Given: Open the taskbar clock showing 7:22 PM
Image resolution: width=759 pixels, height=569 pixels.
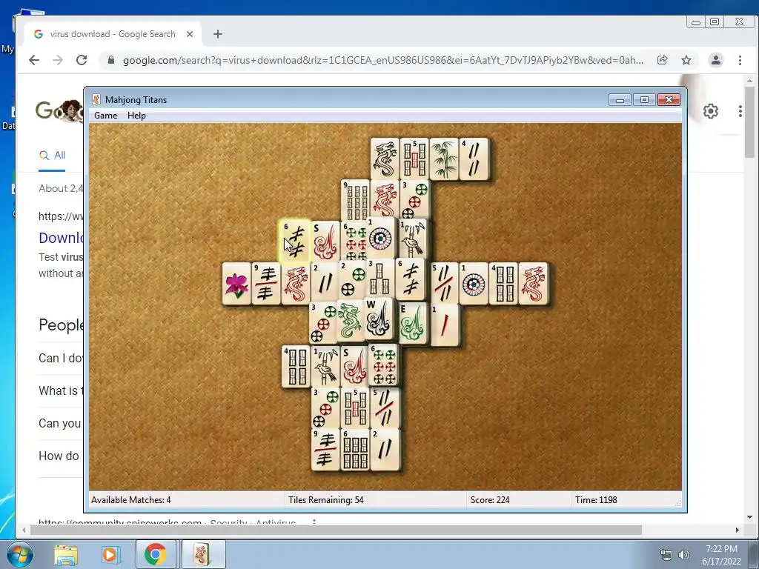Looking at the screenshot, I should tap(721, 555).
